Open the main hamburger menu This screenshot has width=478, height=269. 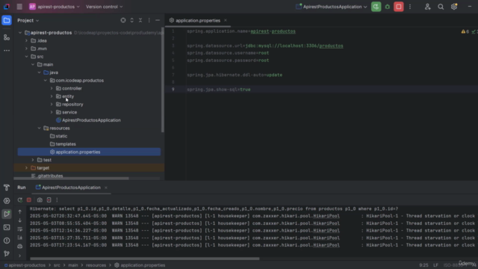coord(19,7)
